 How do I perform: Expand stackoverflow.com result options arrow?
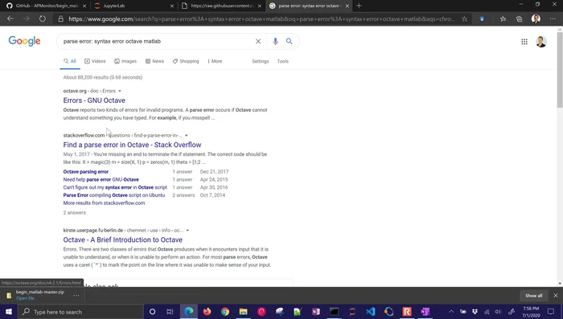click(x=187, y=135)
